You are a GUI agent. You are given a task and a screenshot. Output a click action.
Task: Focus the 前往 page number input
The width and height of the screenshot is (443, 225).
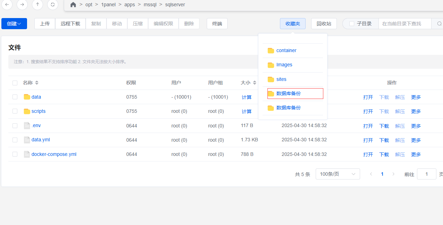click(x=426, y=174)
